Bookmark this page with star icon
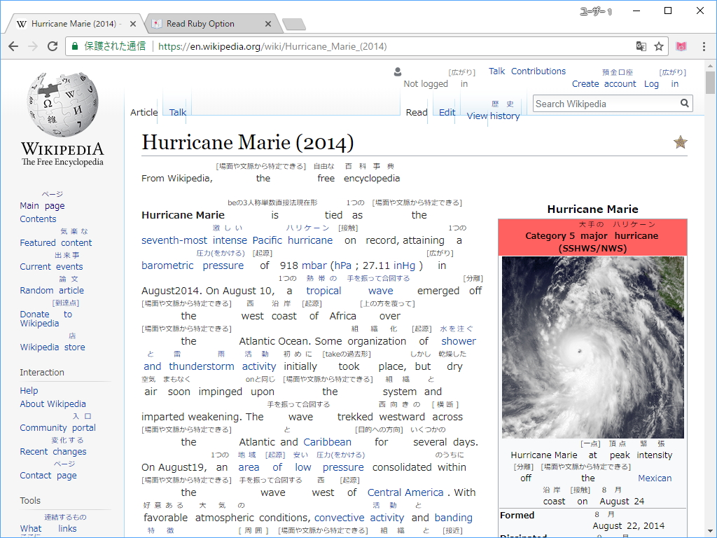 658,46
